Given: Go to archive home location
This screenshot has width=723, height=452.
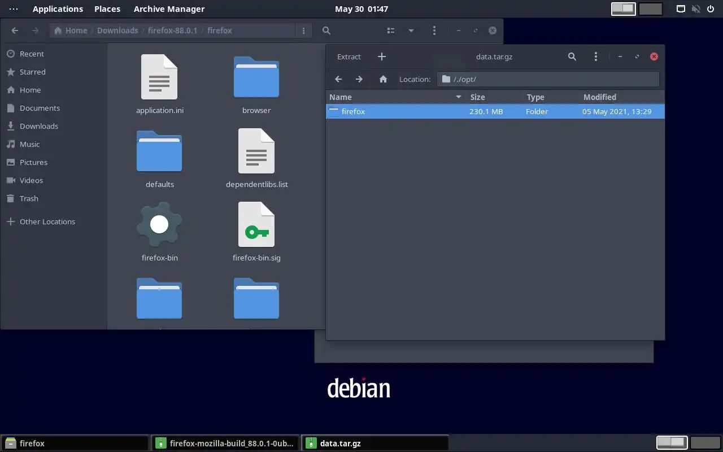Looking at the screenshot, I should coord(383,79).
